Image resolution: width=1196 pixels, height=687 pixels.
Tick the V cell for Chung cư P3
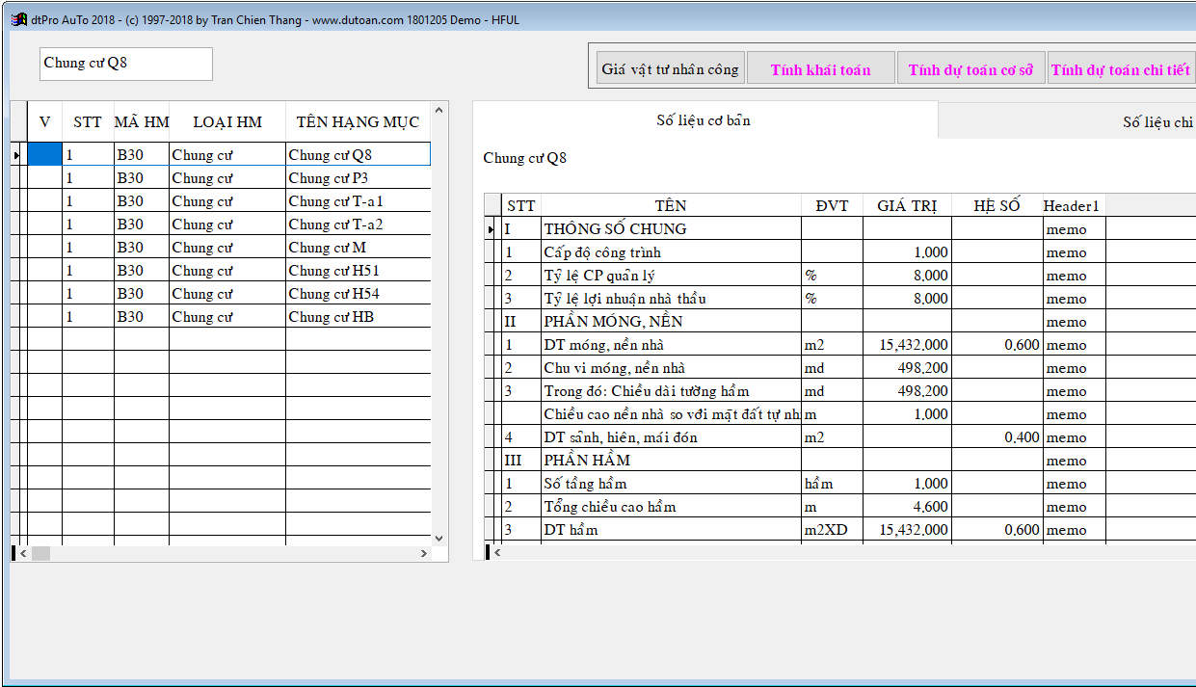(44, 178)
